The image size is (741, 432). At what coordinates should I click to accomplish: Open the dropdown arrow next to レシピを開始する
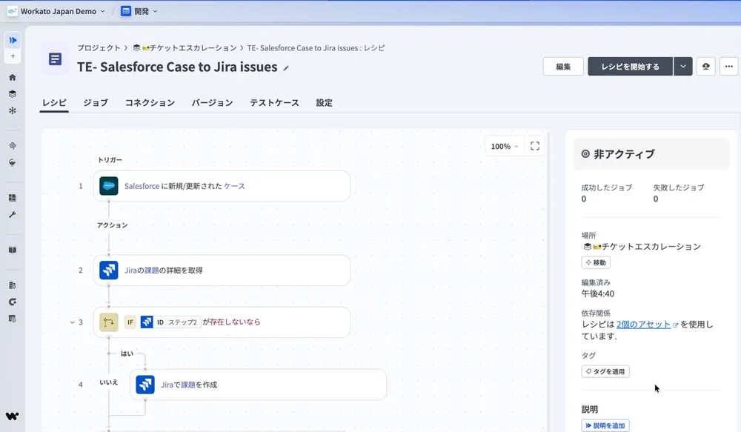(x=683, y=67)
